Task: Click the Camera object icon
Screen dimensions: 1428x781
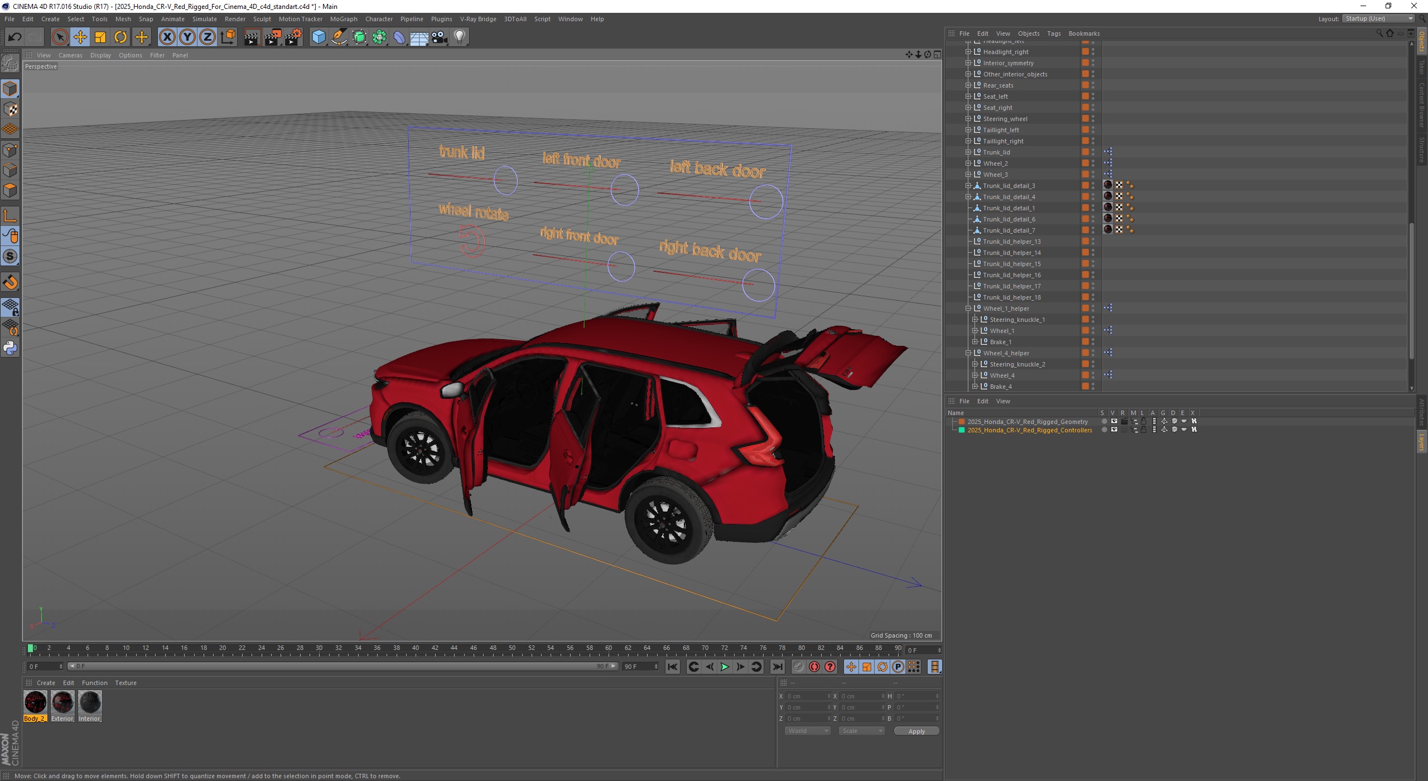Action: (x=440, y=37)
